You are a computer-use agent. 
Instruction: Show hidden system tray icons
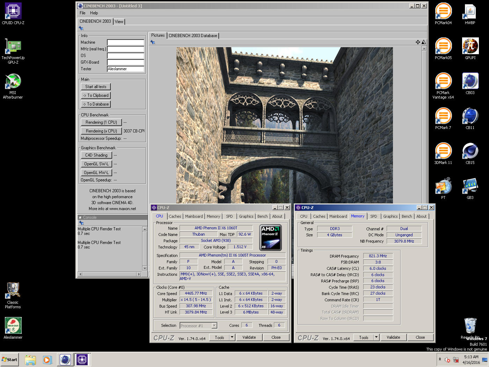coord(440,359)
